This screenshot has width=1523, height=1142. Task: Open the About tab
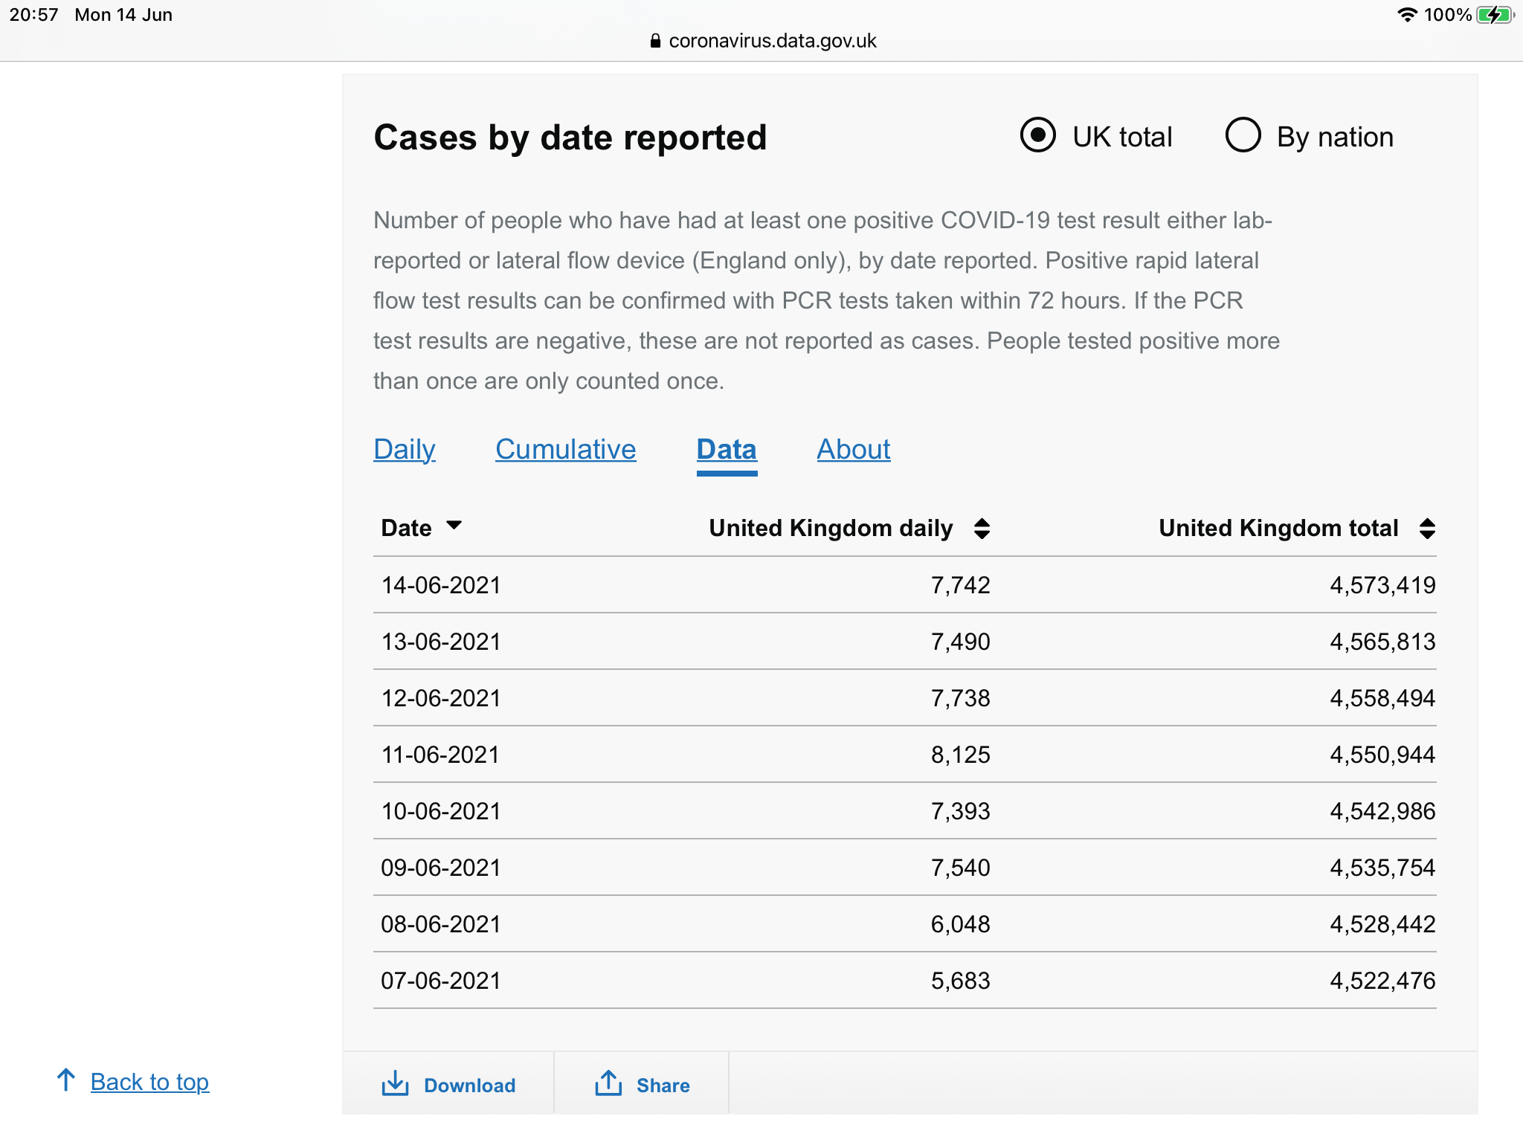(854, 449)
